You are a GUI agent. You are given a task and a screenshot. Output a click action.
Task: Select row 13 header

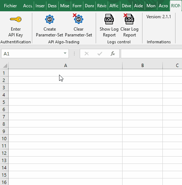4,160
